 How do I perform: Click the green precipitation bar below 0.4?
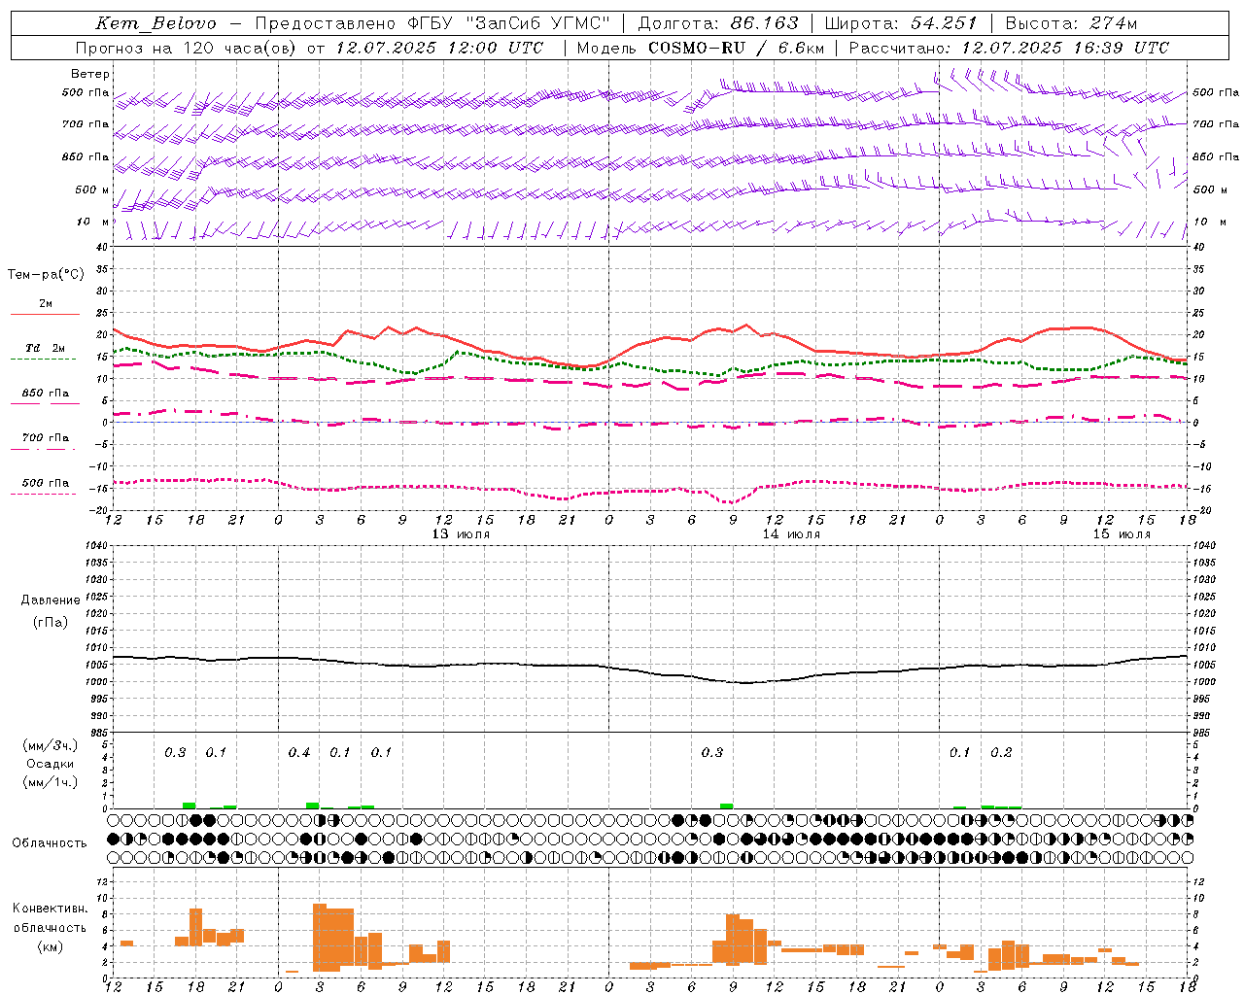pyautogui.click(x=312, y=806)
